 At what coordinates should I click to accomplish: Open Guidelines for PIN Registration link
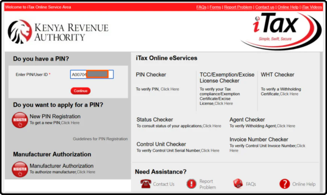click(100, 139)
